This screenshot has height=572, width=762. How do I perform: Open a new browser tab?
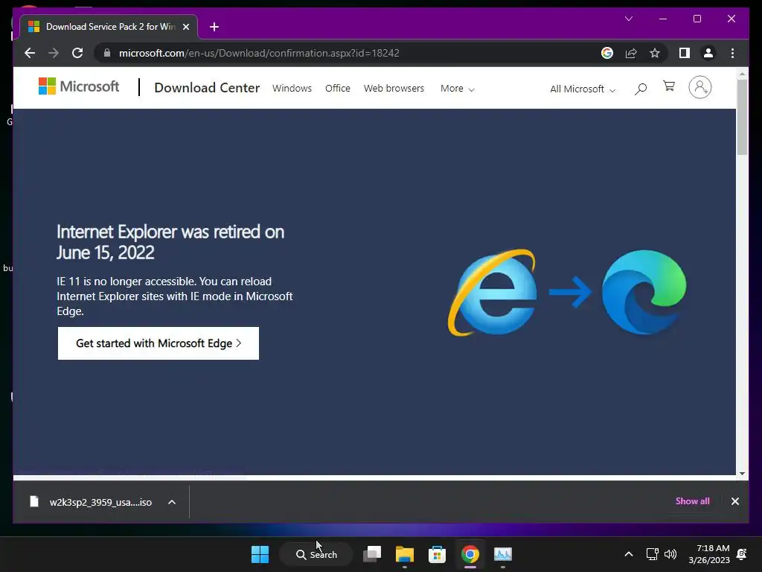point(214,27)
